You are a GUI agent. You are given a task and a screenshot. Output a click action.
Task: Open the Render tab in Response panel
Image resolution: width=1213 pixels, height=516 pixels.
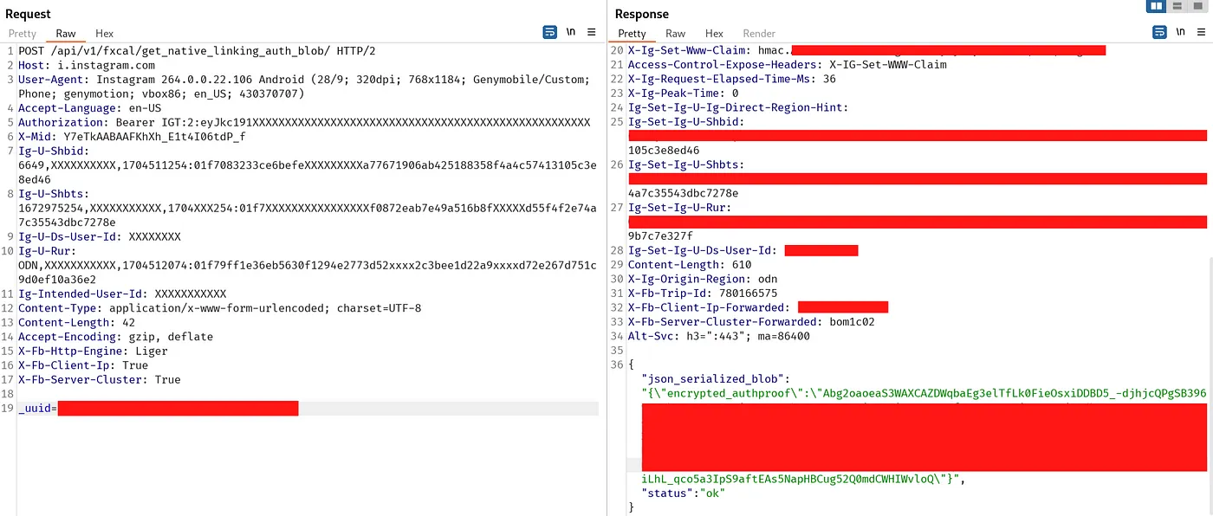759,34
